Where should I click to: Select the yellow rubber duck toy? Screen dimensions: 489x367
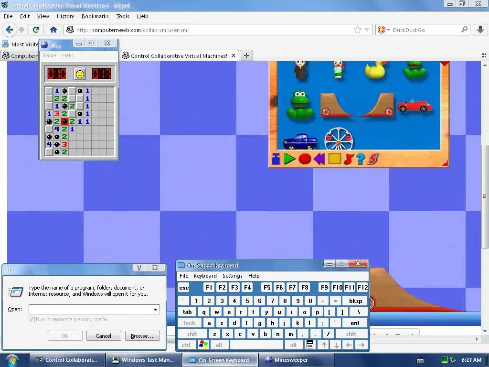pos(376,69)
